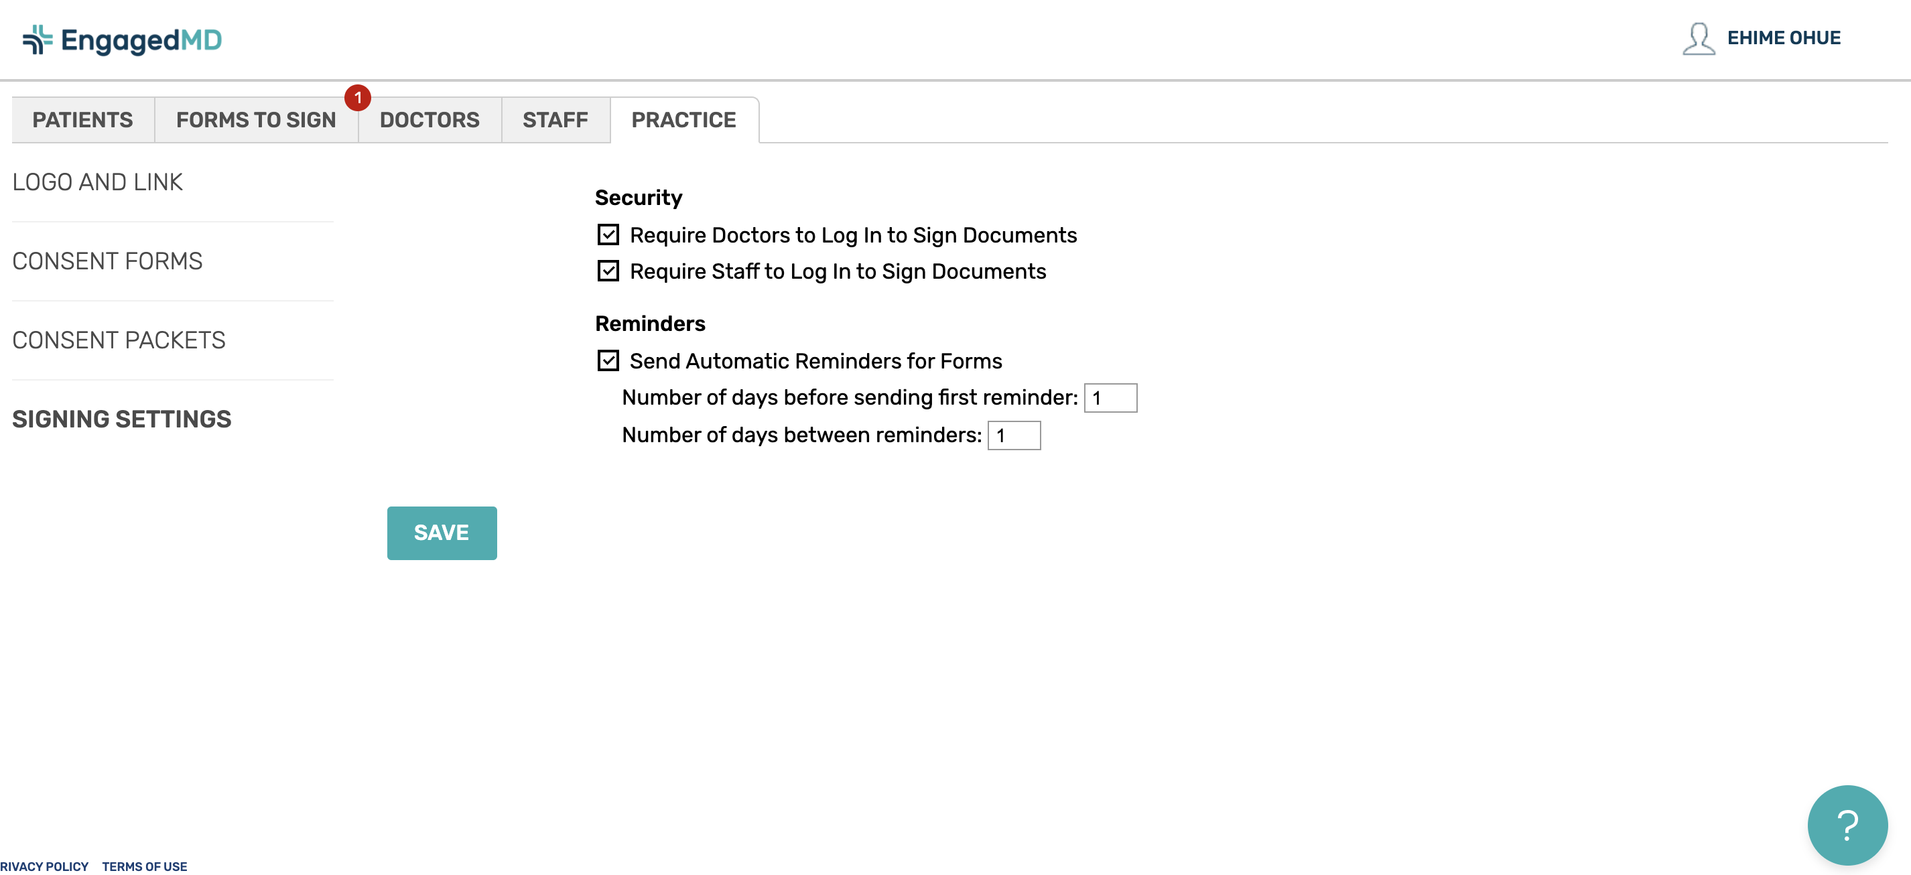Switch to the Doctors tab

[430, 119]
